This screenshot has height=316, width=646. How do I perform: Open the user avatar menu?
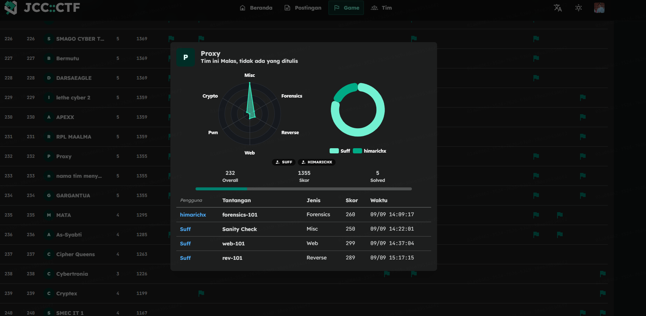click(x=599, y=8)
